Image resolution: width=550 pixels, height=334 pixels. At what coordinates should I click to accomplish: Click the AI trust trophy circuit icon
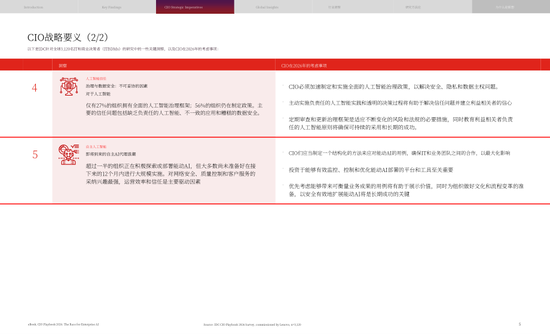[69, 86]
